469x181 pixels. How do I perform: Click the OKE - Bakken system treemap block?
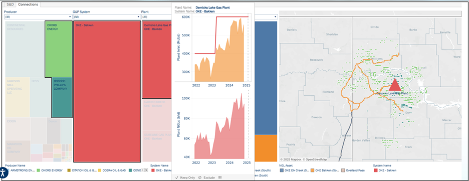107,92
